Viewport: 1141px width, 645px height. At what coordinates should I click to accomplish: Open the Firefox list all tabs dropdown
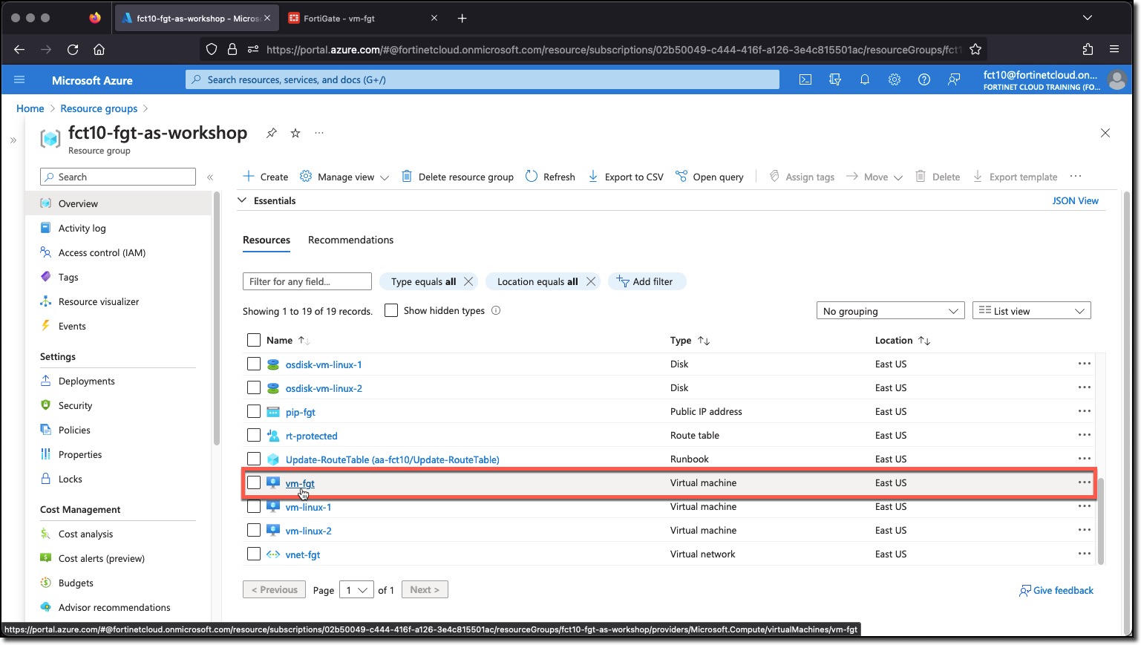(x=1088, y=18)
